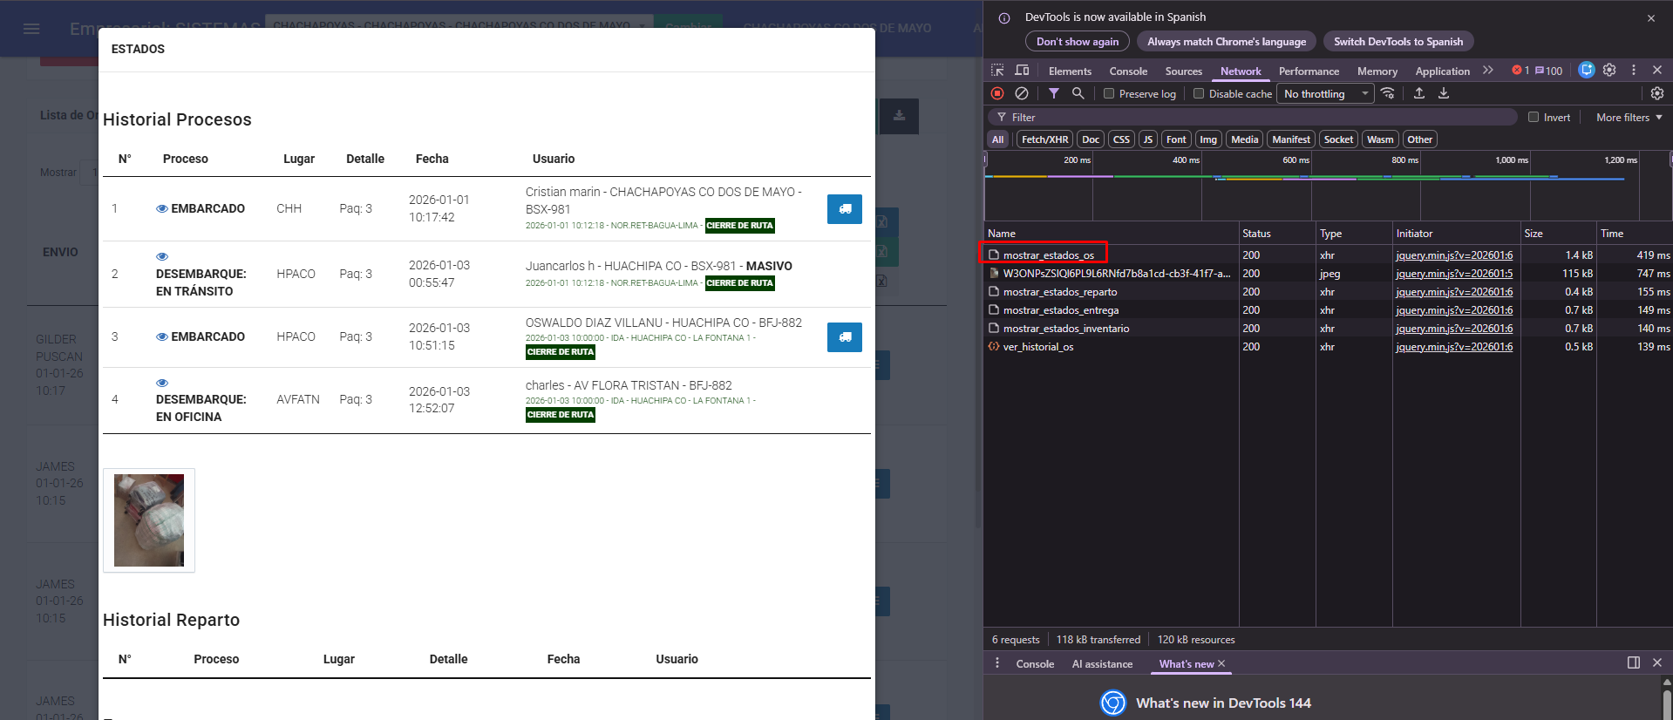Click truck button in first EMBARCADO row
This screenshot has height=720, width=1673.
pos(844,209)
